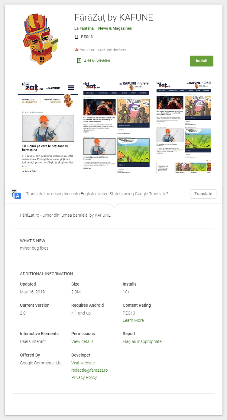
Task: Click the FărăZaț mask app icon
Action: (41, 40)
